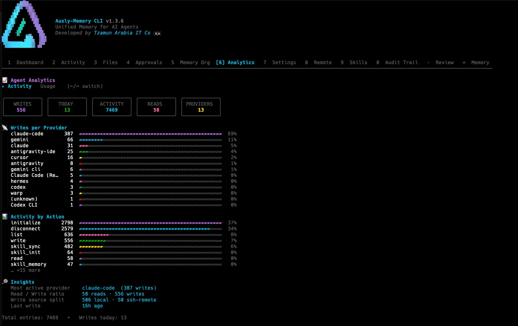Select the gemini cli provider row
Image resolution: width=518 pixels, height=326 pixels.
[x=124, y=169]
